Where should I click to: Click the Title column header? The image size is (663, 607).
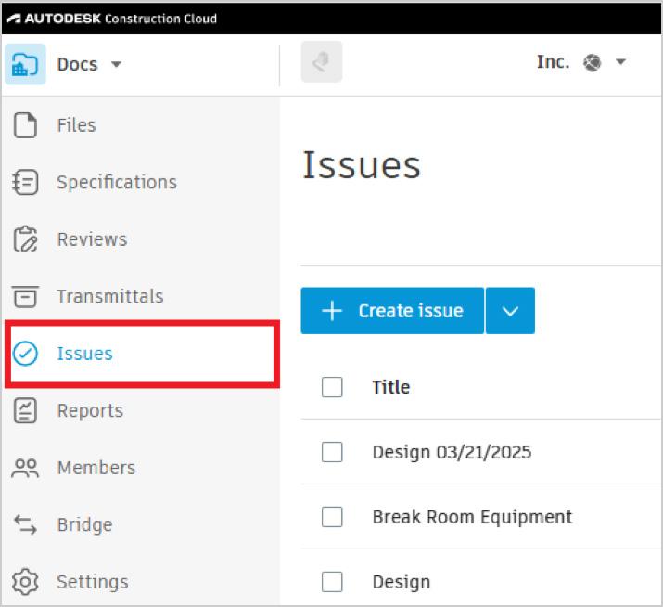pos(390,387)
